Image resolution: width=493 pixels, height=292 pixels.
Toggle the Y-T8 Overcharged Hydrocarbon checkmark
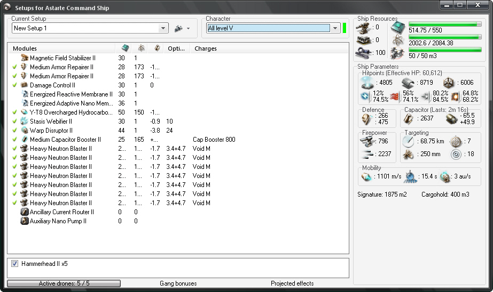(14, 112)
